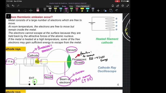Click the yellow 'athode rays' heading banner
This screenshot has height=93, width=166.
click(16, 49)
